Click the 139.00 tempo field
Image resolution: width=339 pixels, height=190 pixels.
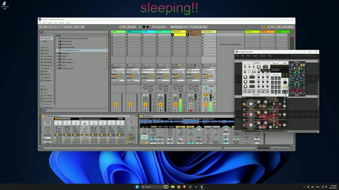coord(54,27)
